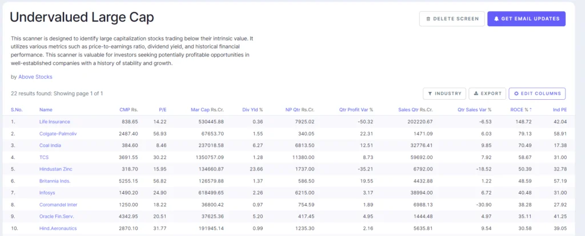Click the trash icon in Delete Screen

[x=428, y=19]
